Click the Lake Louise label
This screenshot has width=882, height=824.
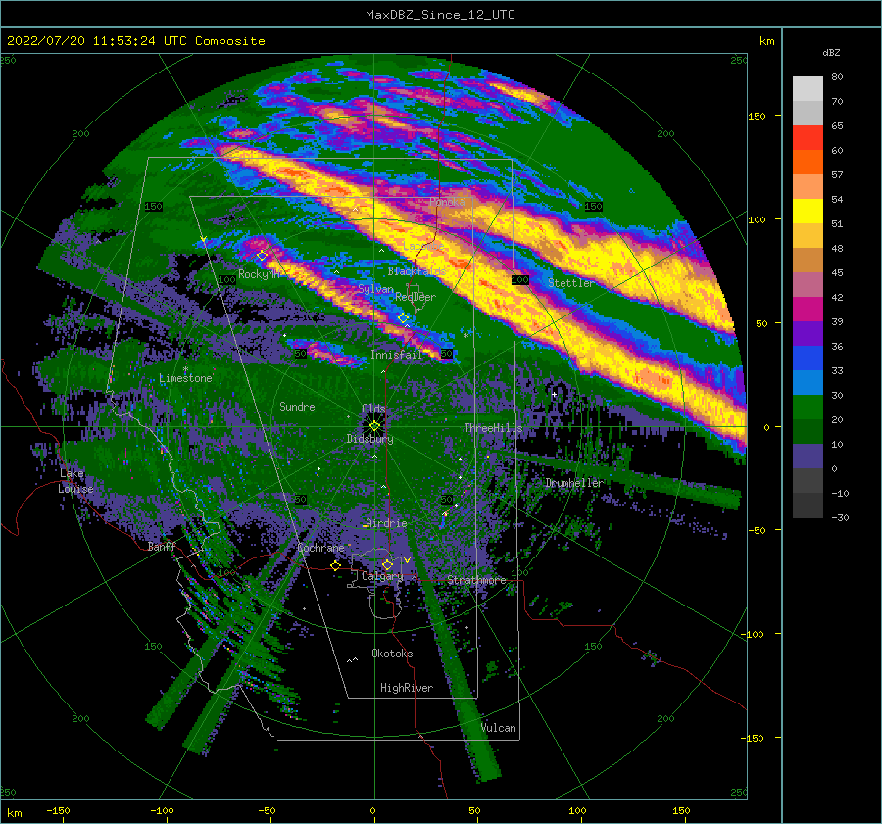click(75, 481)
